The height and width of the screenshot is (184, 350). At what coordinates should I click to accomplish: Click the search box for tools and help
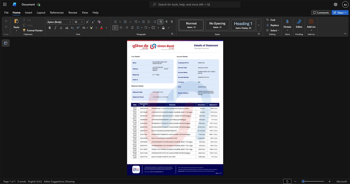click(x=195, y=4)
